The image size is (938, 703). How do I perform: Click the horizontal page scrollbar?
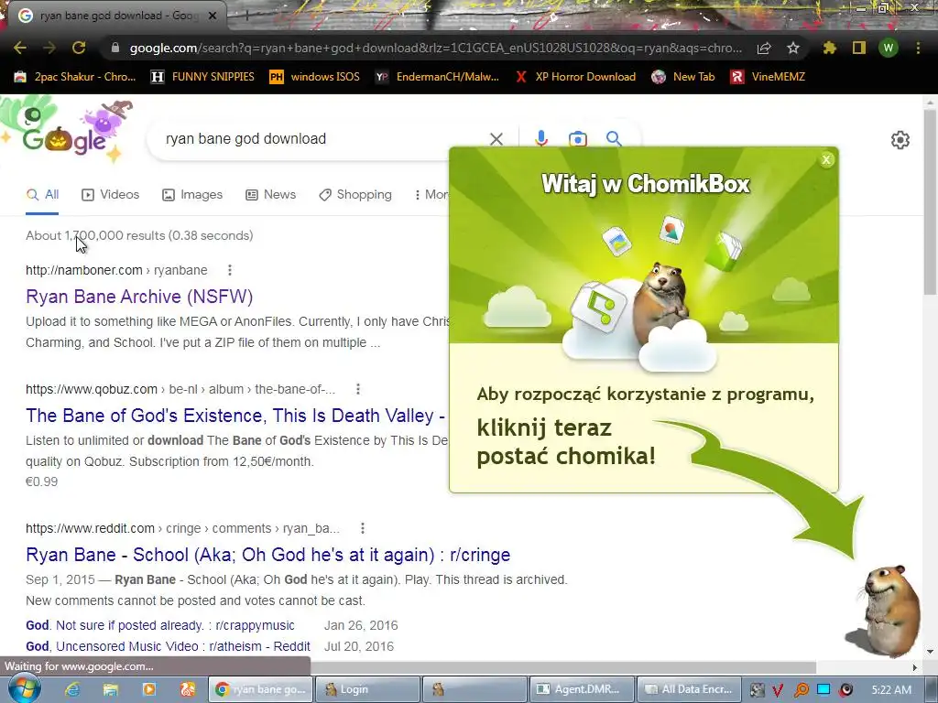tap(562, 666)
